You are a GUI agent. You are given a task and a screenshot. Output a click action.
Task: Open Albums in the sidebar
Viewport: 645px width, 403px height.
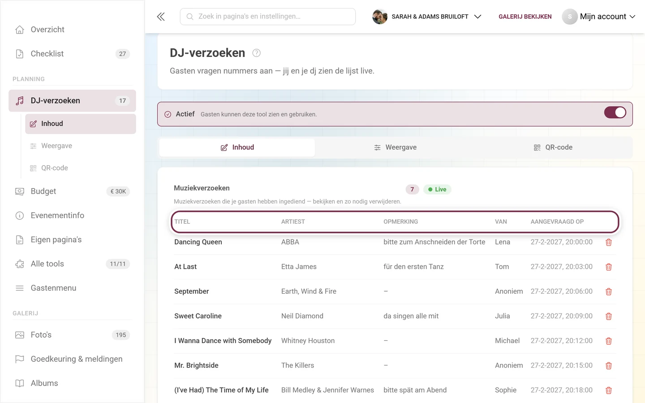click(x=72, y=383)
